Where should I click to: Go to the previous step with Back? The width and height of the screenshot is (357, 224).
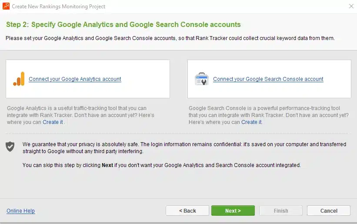(x=187, y=211)
